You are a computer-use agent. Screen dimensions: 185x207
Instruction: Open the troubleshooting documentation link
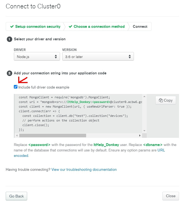click(84, 169)
